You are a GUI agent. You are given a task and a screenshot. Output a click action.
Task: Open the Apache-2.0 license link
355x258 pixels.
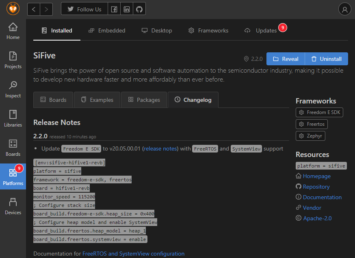pyautogui.click(x=317, y=218)
